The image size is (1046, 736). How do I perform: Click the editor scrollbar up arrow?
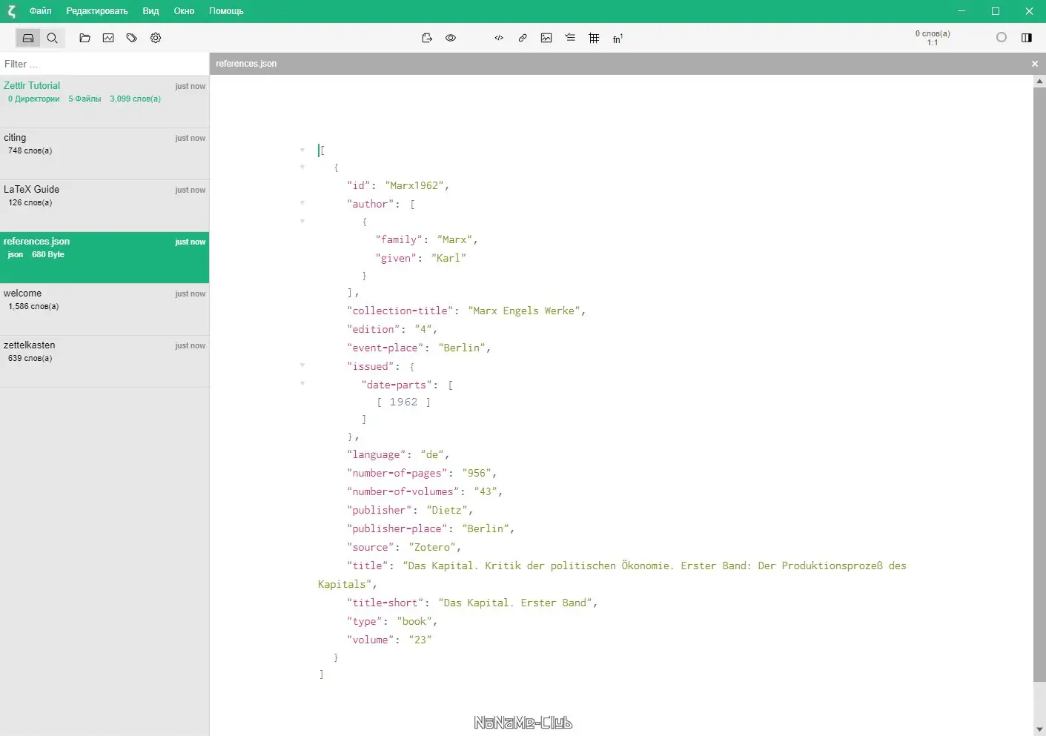point(1039,81)
